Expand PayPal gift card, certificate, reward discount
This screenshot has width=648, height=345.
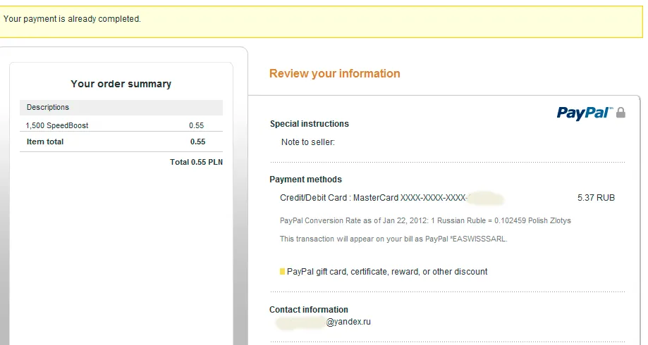point(387,272)
